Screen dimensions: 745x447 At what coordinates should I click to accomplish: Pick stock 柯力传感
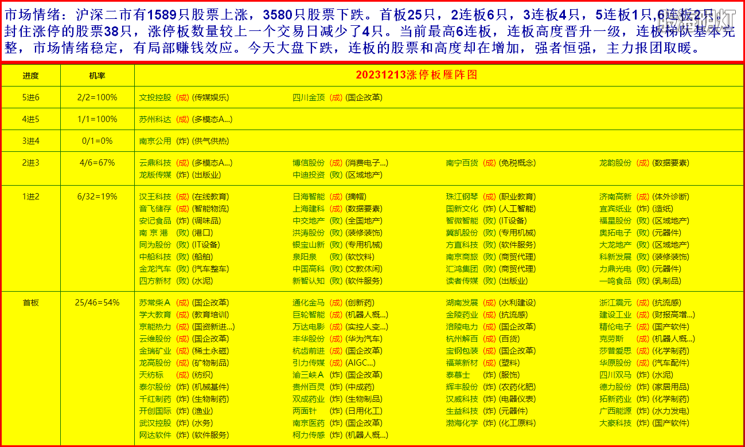coord(309,435)
